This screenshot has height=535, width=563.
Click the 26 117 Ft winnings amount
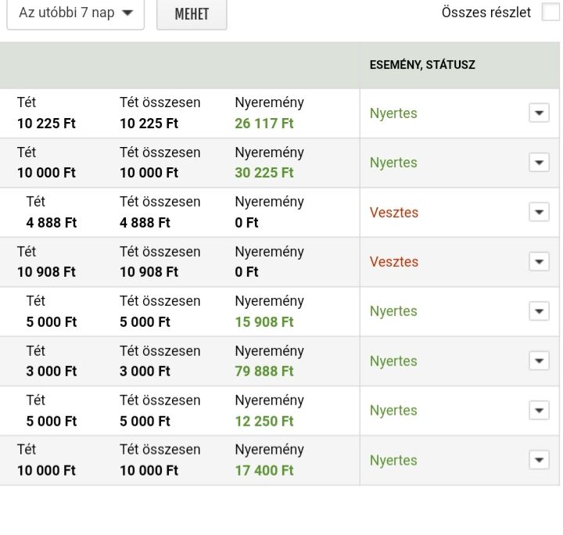[x=264, y=124]
